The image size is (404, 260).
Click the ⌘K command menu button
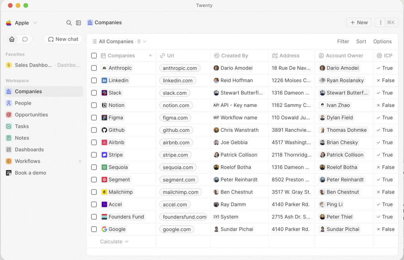click(x=391, y=22)
